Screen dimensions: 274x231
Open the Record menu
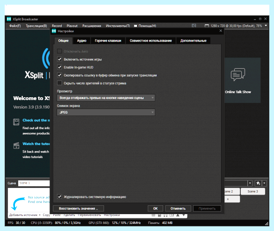tap(57, 26)
